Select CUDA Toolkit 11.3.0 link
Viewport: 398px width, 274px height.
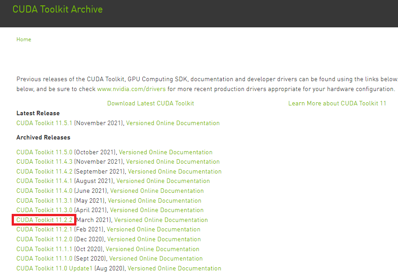[44, 210]
